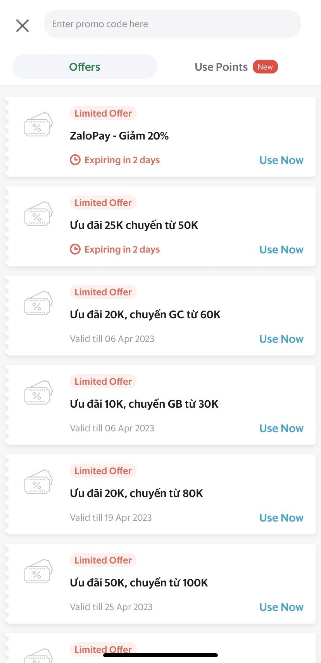Tap the red New badge
The width and height of the screenshot is (321, 663).
point(265,67)
